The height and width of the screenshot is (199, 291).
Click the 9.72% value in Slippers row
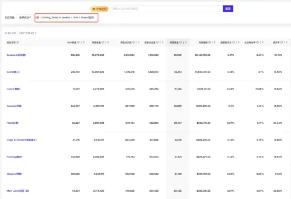click(278, 174)
